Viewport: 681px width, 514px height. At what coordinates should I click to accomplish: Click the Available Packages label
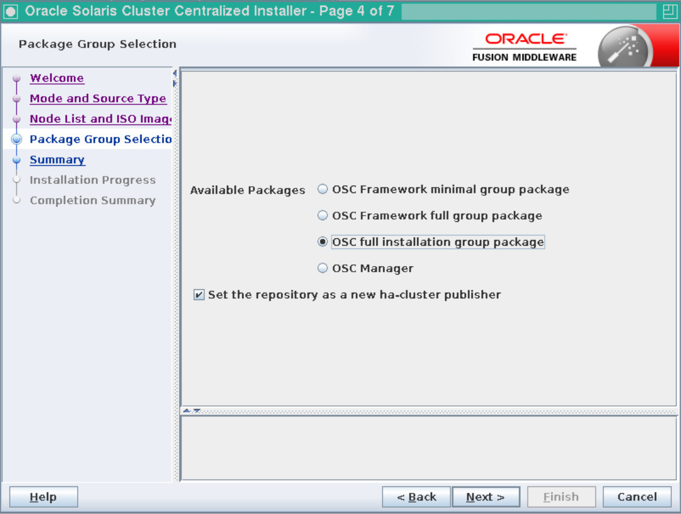(x=247, y=191)
